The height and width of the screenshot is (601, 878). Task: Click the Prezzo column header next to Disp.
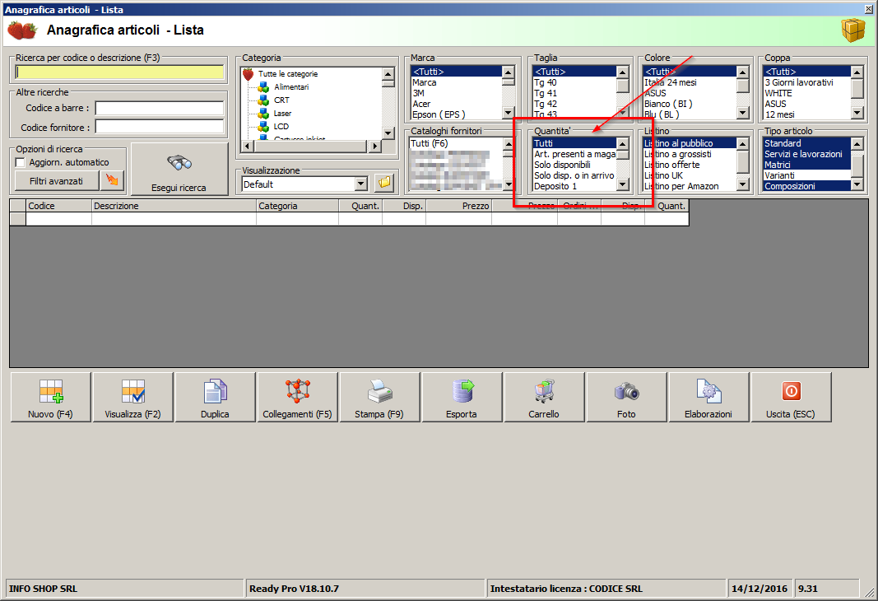coord(458,206)
